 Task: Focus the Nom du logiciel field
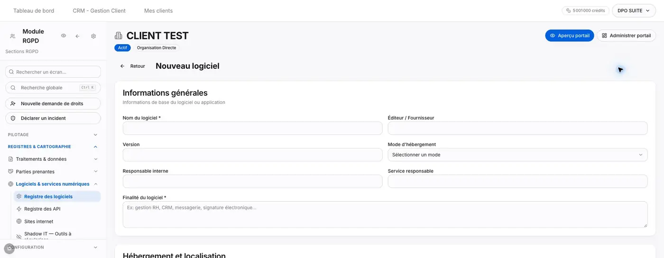click(252, 128)
